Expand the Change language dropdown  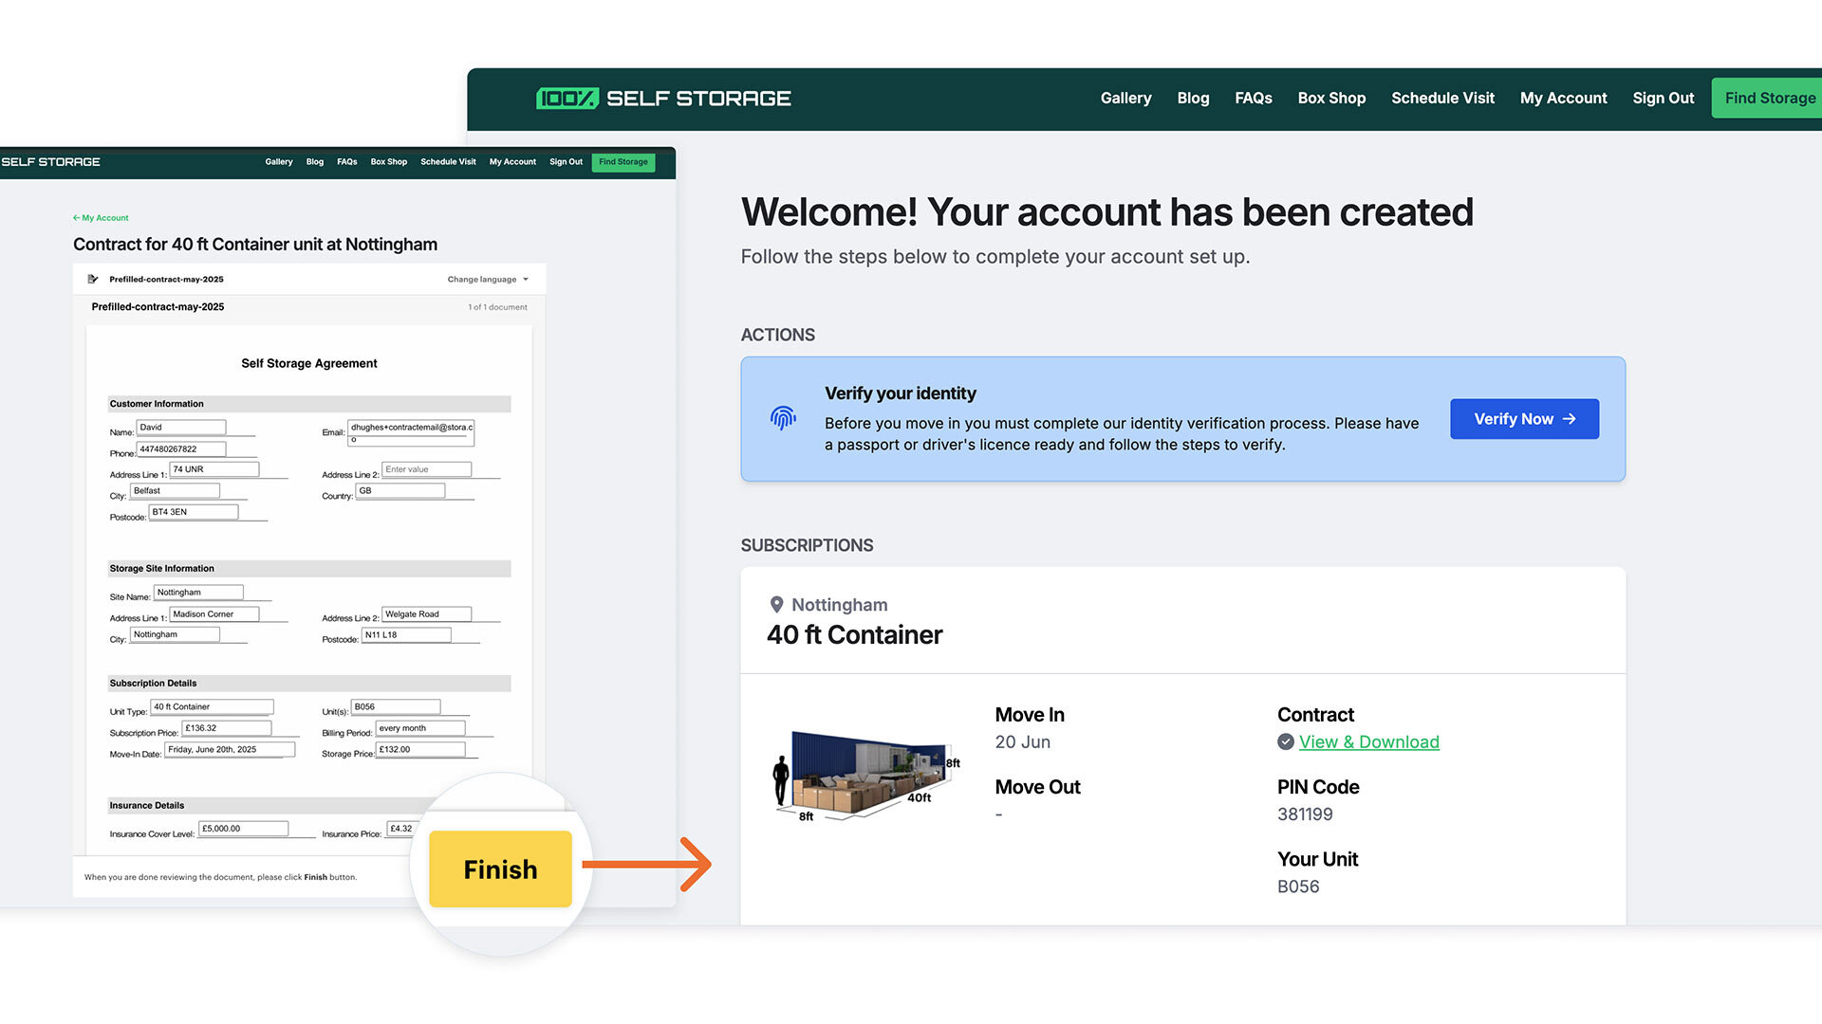click(x=488, y=280)
